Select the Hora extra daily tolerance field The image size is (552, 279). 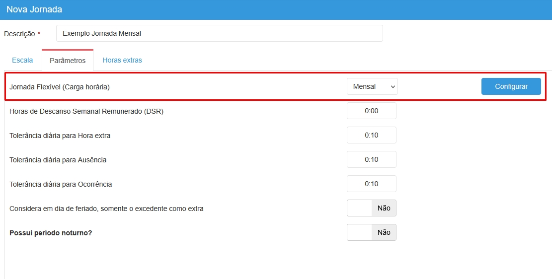click(371, 136)
